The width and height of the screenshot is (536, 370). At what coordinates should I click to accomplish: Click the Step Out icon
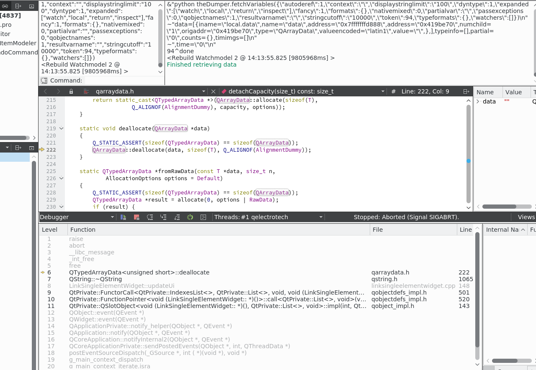pos(177,217)
